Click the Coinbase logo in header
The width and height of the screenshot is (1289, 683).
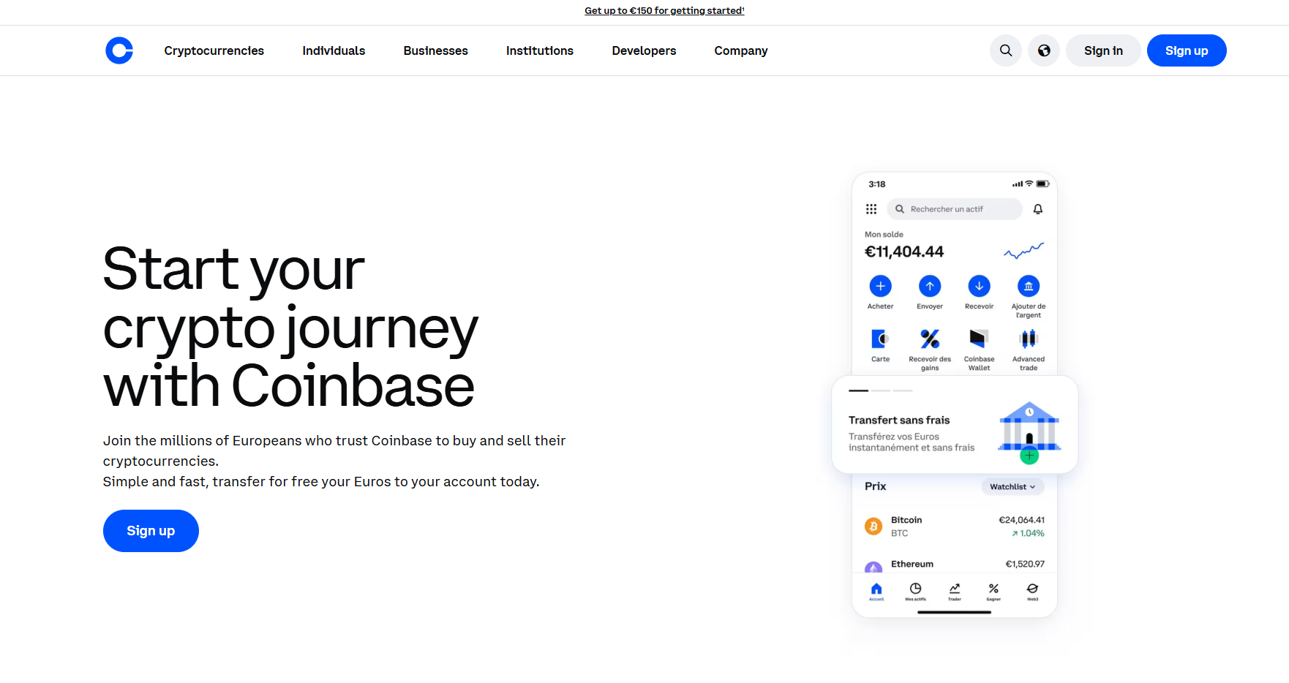119,50
